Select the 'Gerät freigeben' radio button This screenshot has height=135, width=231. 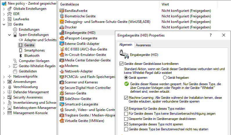(165, 78)
